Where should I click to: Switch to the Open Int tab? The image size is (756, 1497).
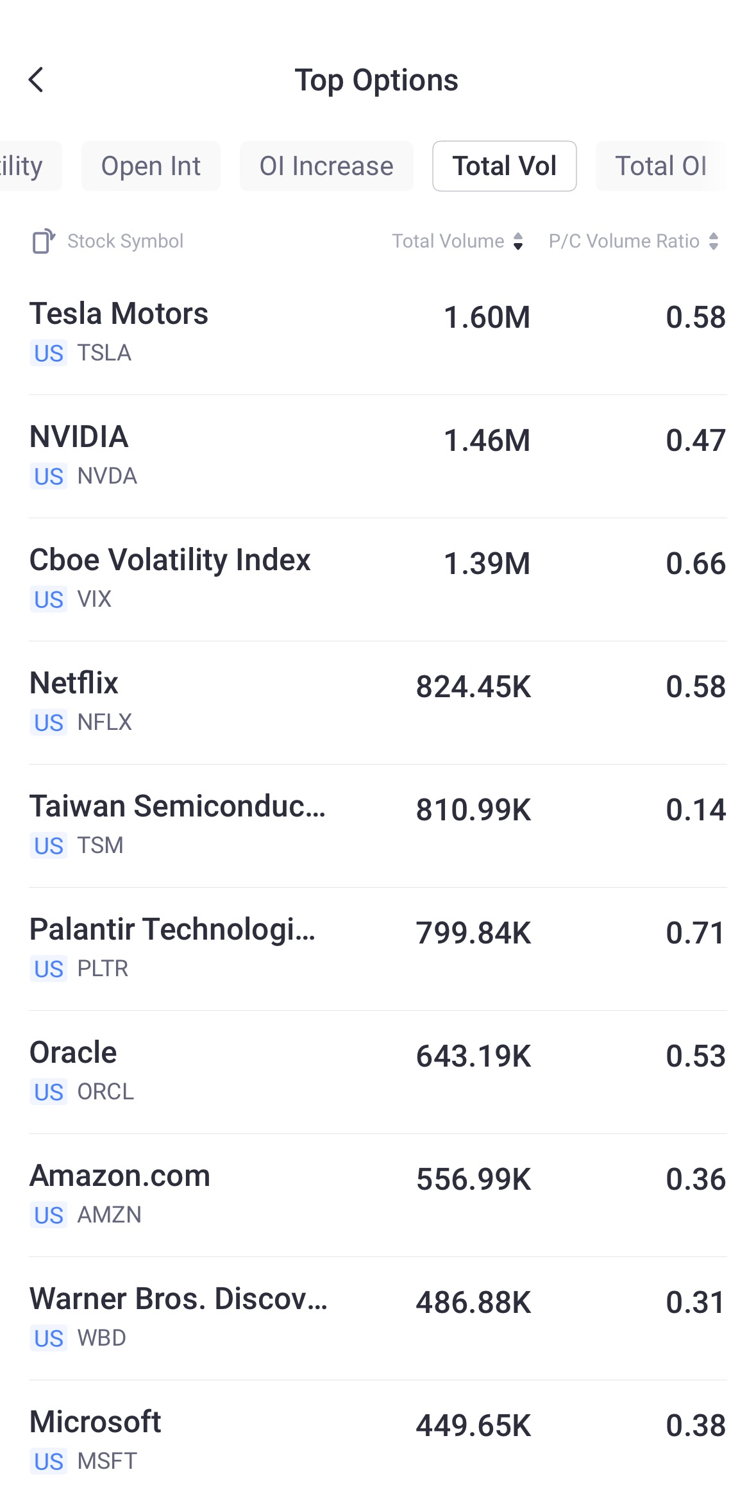click(151, 166)
